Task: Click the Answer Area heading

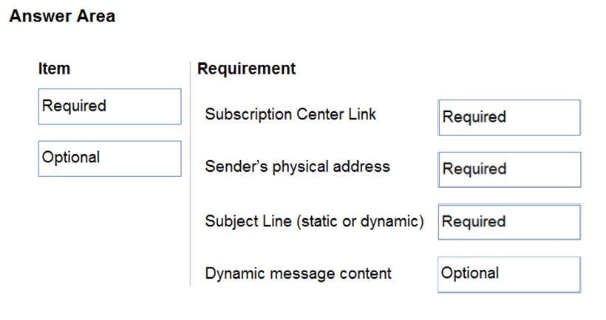Action: tap(62, 16)
